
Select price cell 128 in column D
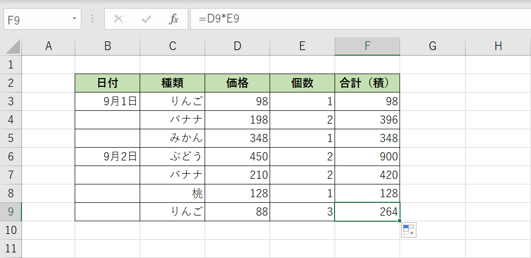click(237, 194)
